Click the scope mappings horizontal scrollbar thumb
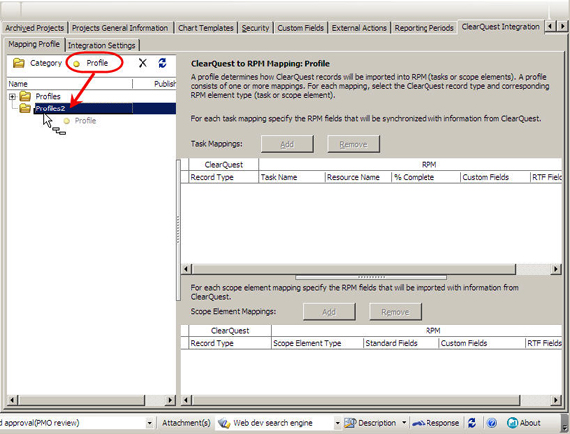570x434 pixels. click(357, 400)
